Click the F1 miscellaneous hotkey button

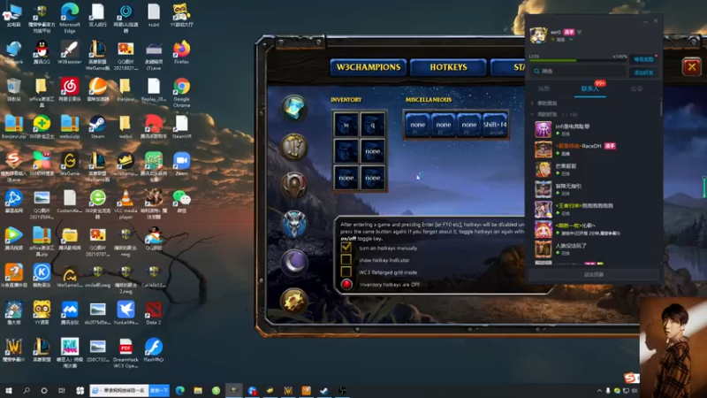(417, 125)
